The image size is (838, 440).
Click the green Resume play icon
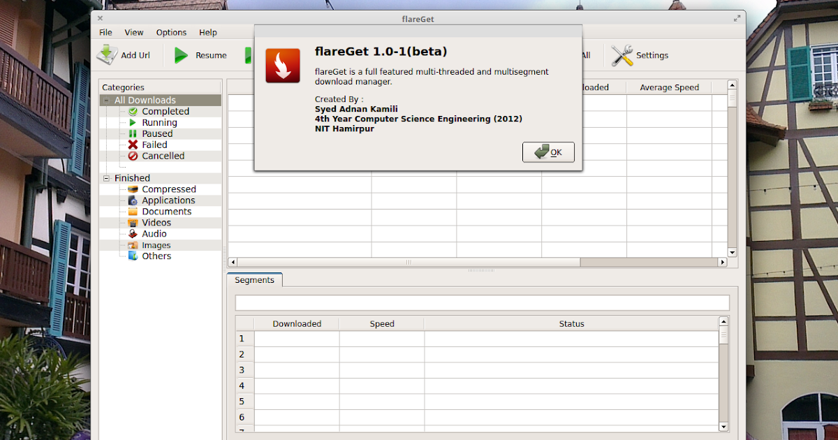click(181, 55)
